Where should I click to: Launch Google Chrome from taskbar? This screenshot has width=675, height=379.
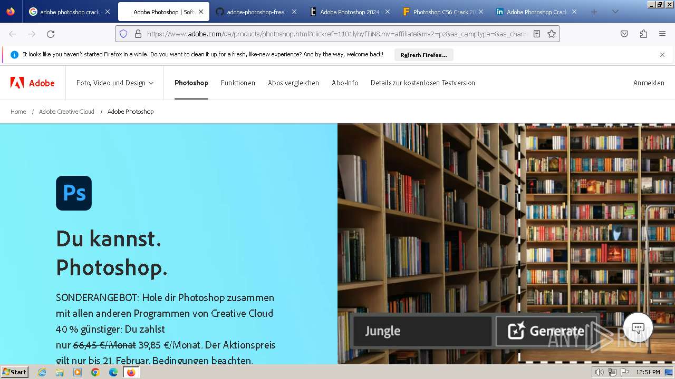pos(95,372)
